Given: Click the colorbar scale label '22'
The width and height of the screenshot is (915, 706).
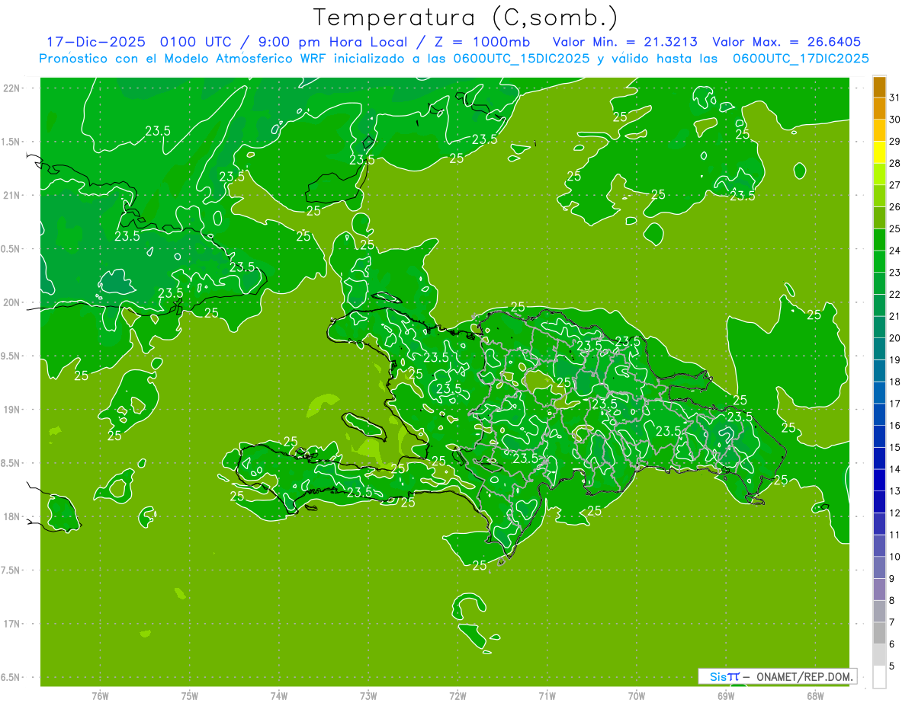Looking at the screenshot, I should [895, 295].
